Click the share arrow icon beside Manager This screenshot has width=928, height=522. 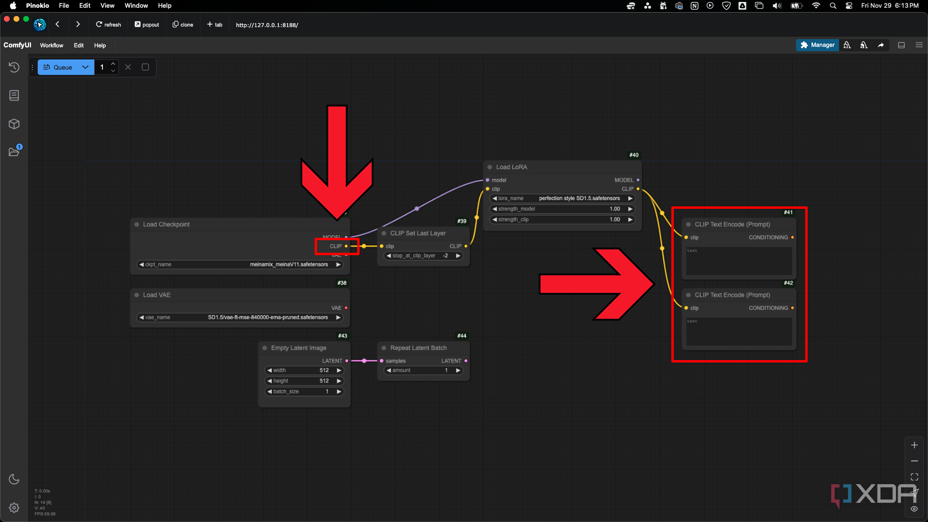click(881, 45)
